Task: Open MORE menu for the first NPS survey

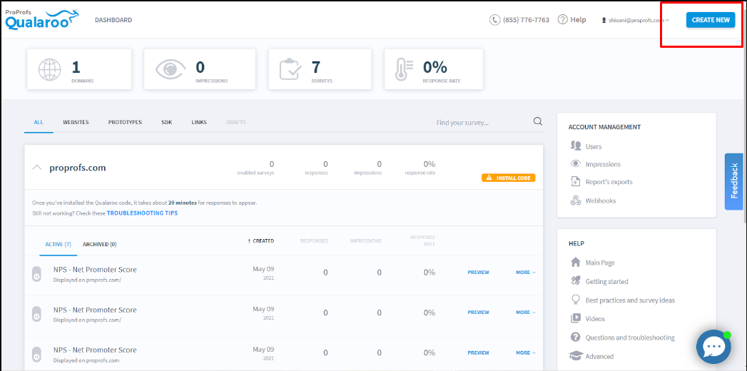Action: (526, 273)
